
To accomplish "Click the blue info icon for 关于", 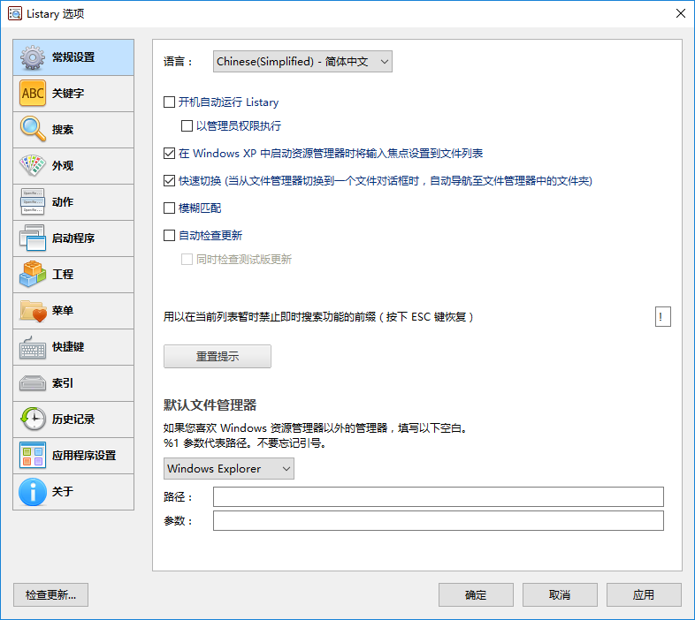I will tap(33, 492).
